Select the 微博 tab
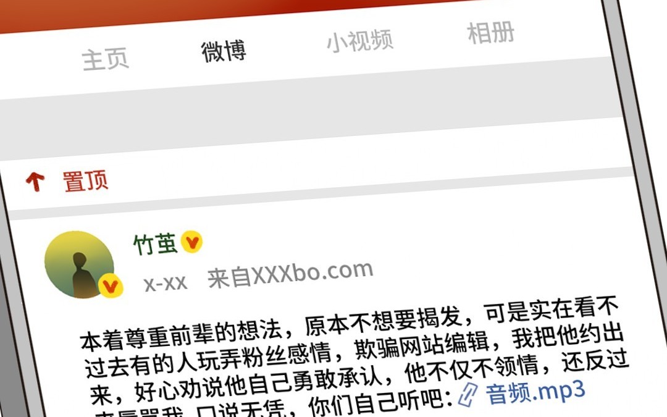 [x=224, y=51]
